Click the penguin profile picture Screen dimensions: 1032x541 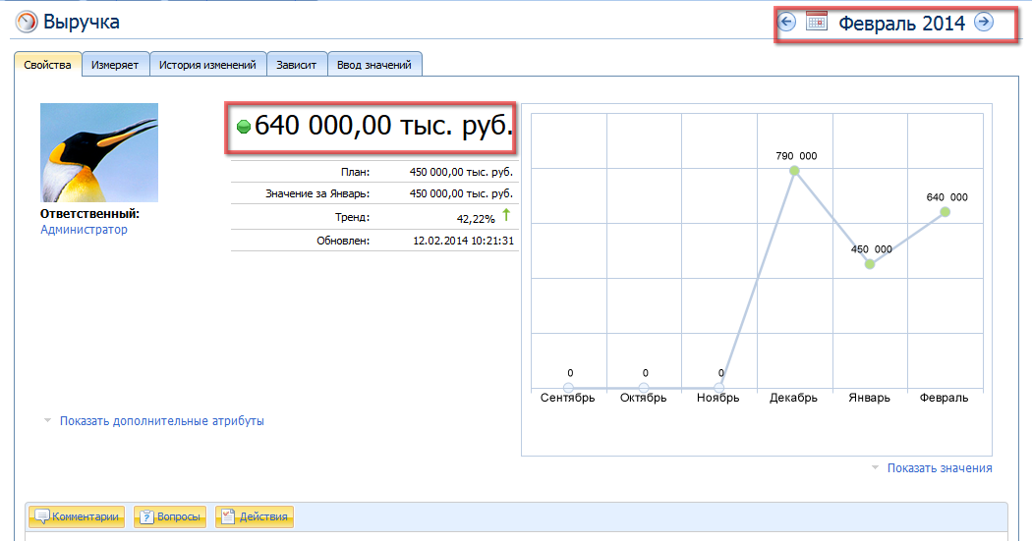click(98, 152)
